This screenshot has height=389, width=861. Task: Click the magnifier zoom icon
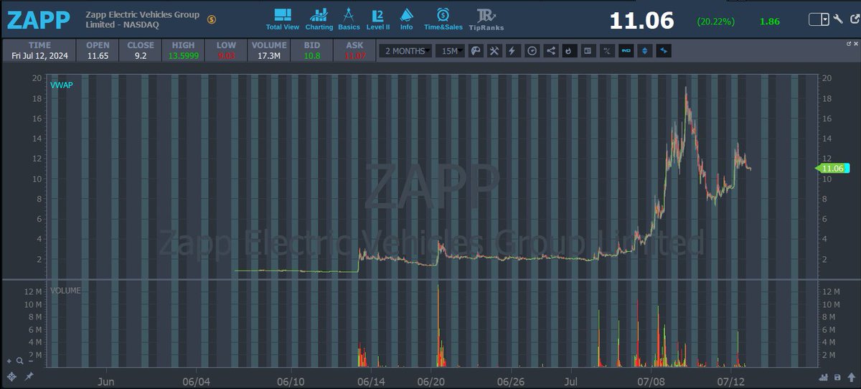pos(19,361)
